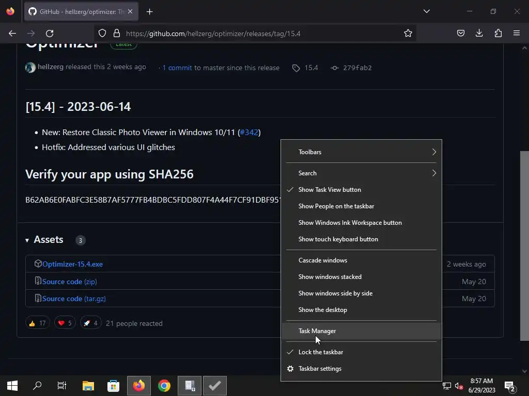This screenshot has width=529, height=396.
Task: Download Source code (tar.gz)
Action: (74, 299)
